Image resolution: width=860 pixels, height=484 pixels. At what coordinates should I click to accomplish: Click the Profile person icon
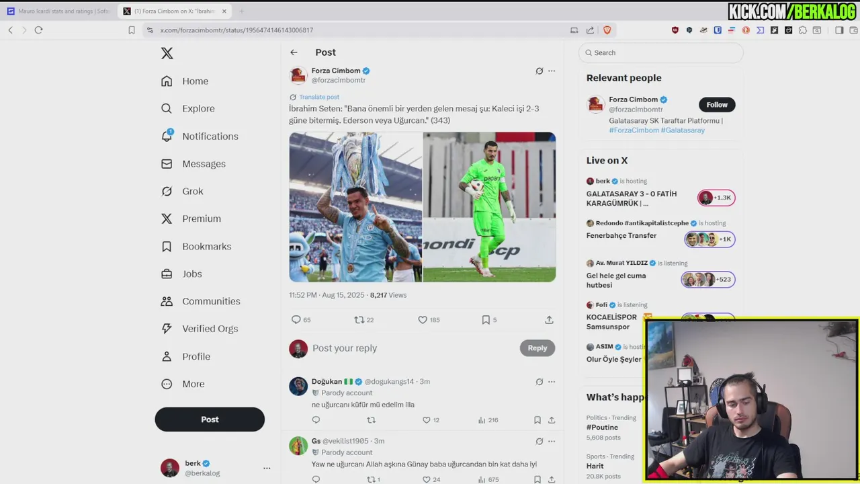tap(167, 356)
